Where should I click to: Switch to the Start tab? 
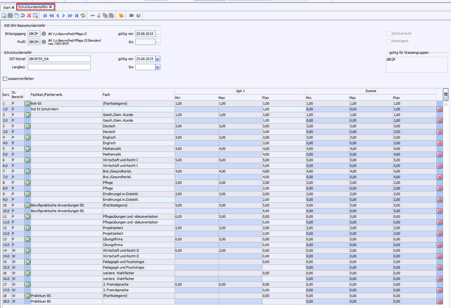coord(7,7)
